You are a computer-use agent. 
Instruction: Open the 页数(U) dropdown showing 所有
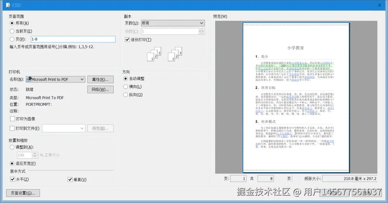coord(173,23)
